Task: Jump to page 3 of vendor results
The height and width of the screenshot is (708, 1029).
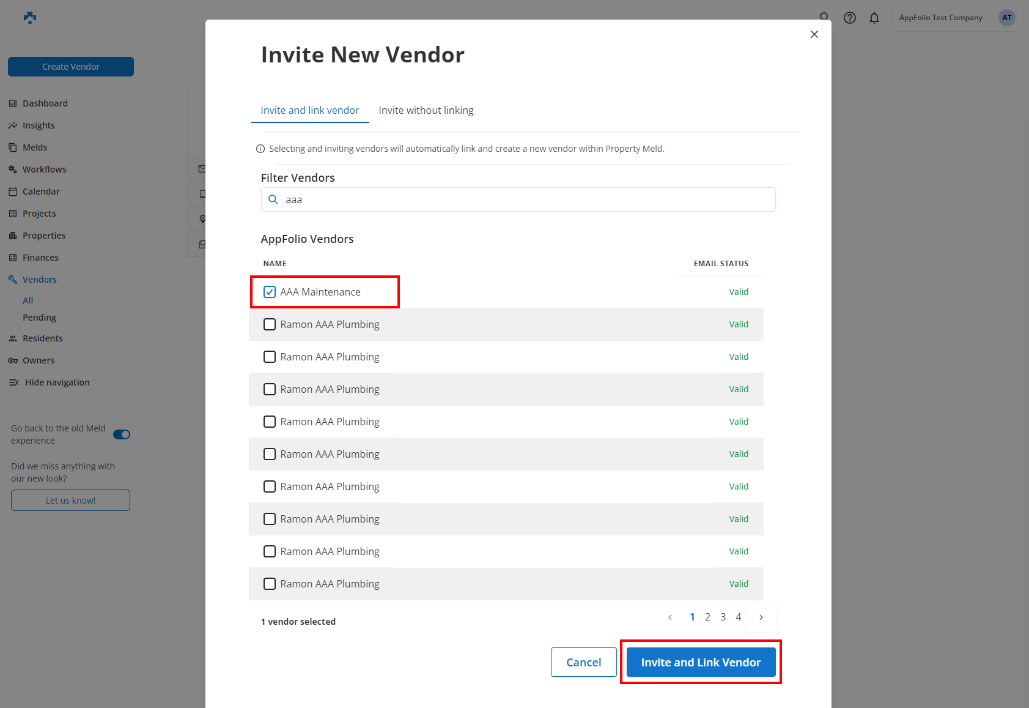Action: [723, 617]
